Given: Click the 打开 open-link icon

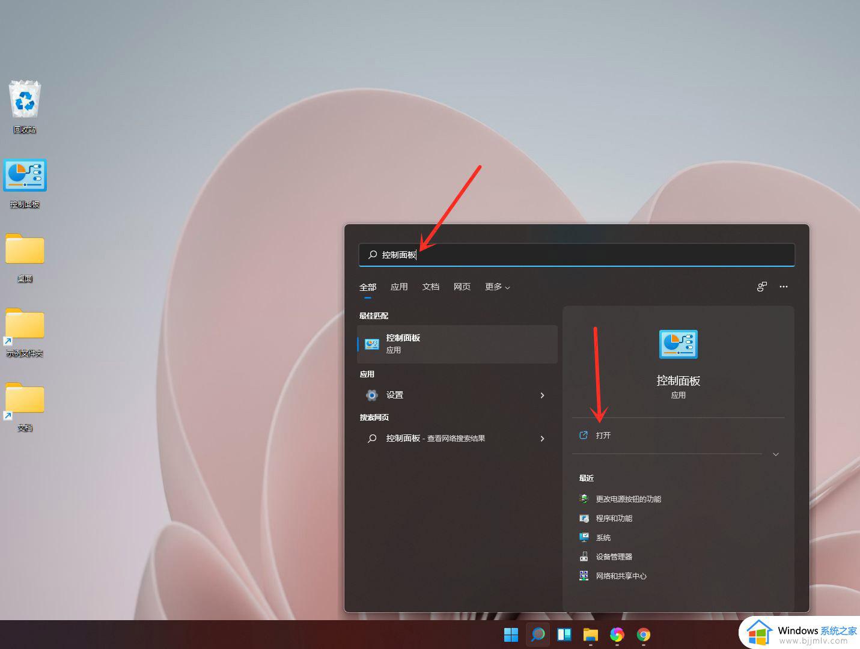Looking at the screenshot, I should click(x=583, y=435).
